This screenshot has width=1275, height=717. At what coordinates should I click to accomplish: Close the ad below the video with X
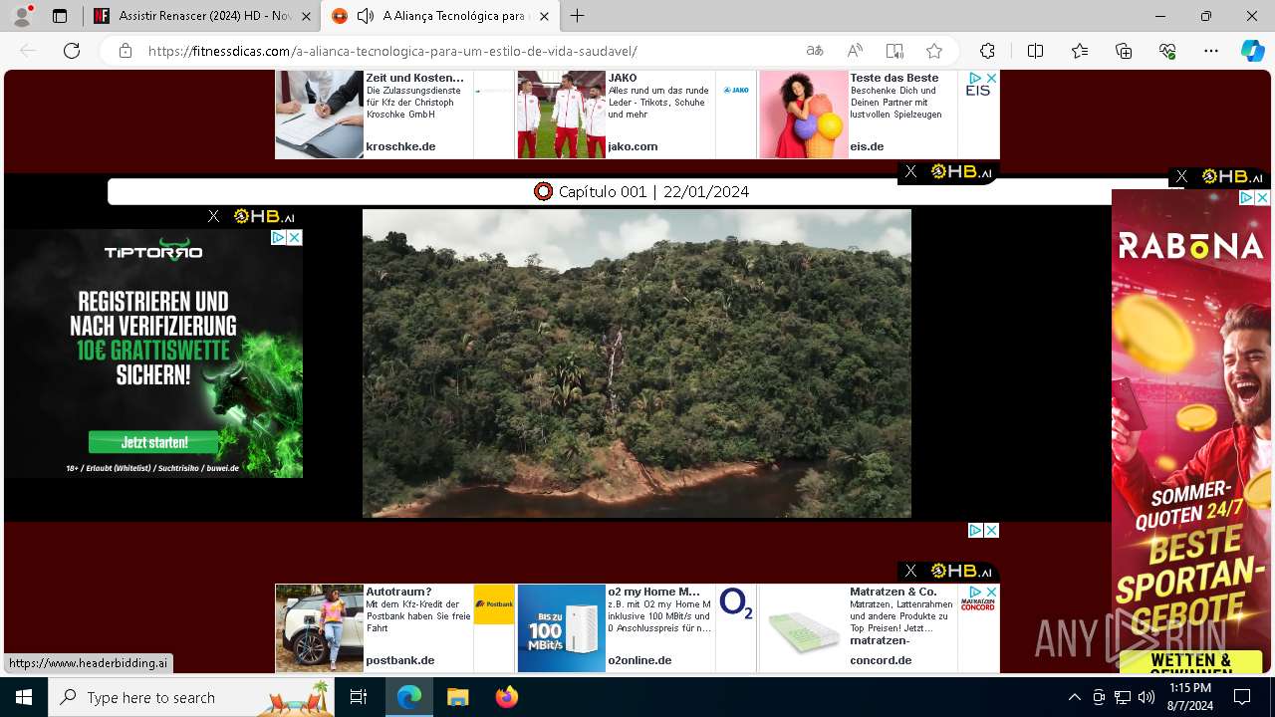click(991, 530)
